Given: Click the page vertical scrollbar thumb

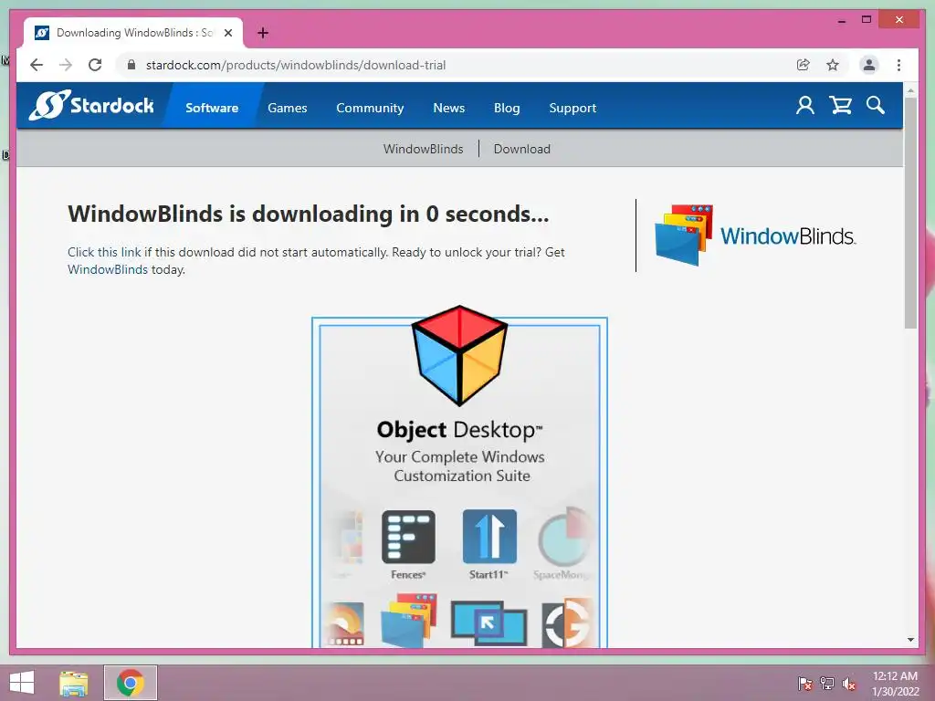Looking at the screenshot, I should click(x=910, y=213).
